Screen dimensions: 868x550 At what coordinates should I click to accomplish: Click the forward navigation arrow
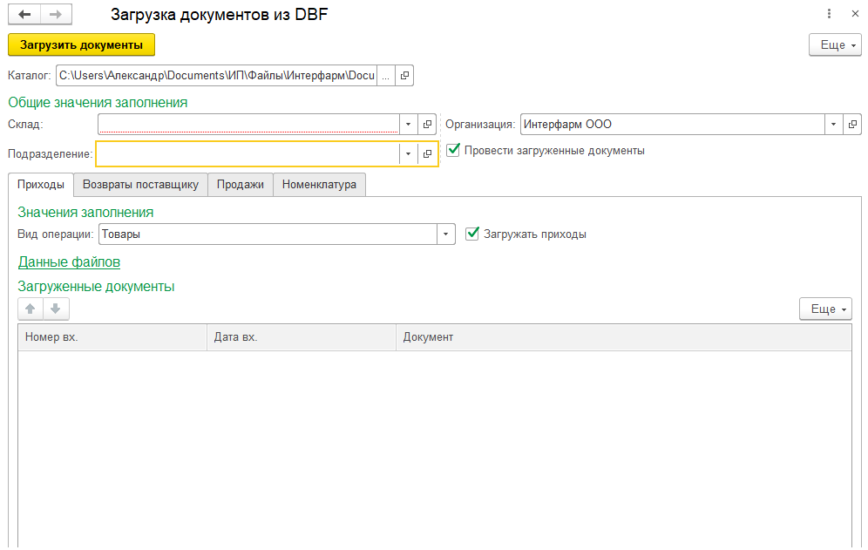(x=55, y=15)
